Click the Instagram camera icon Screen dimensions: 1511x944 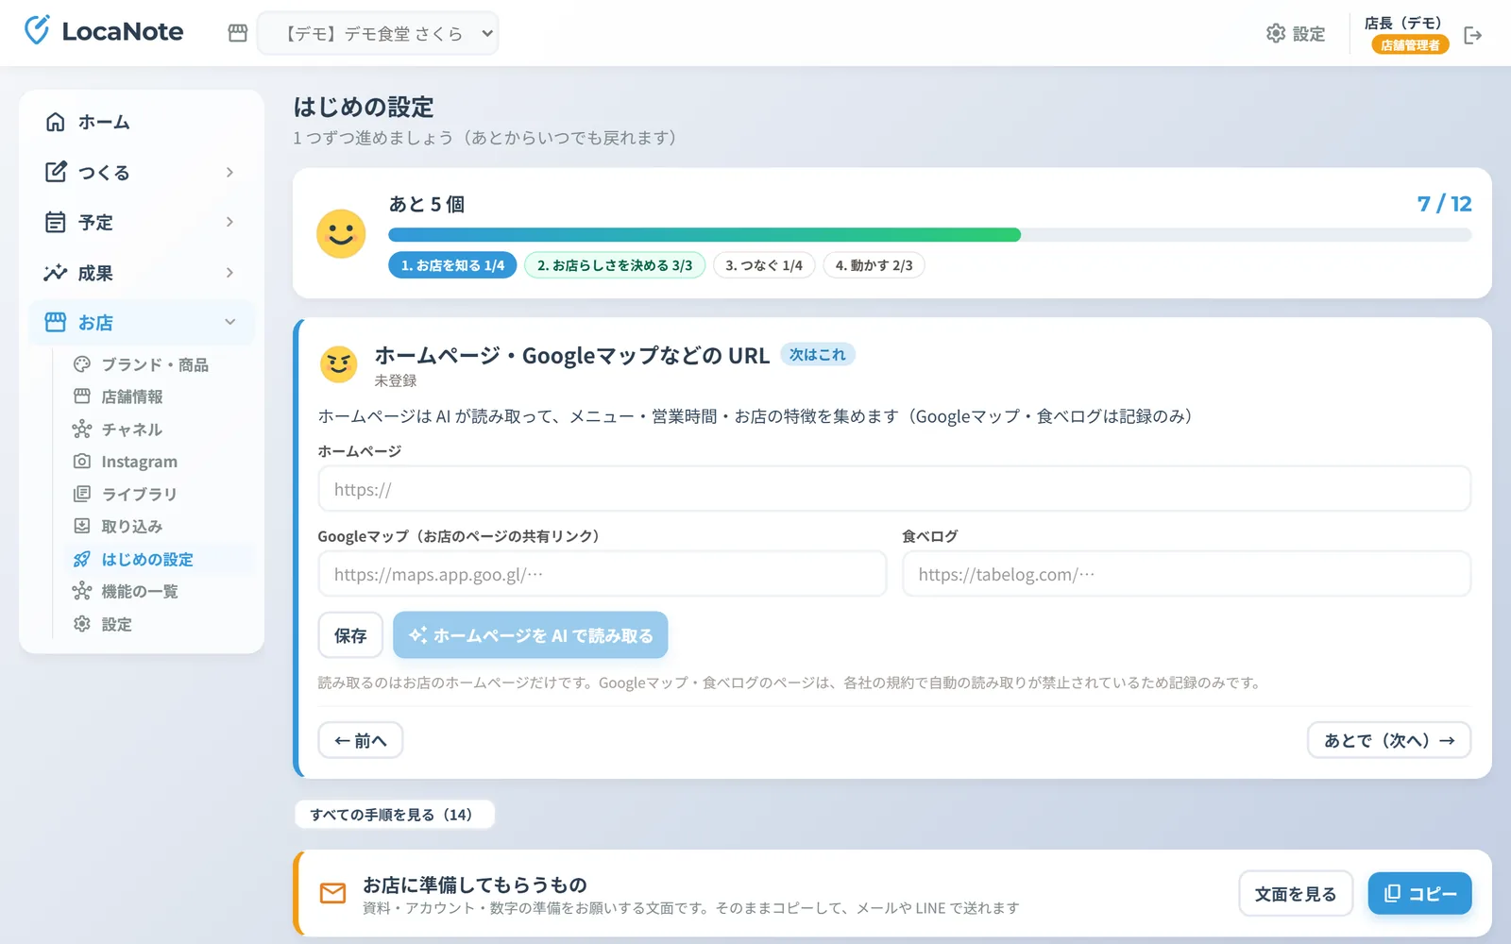82,462
